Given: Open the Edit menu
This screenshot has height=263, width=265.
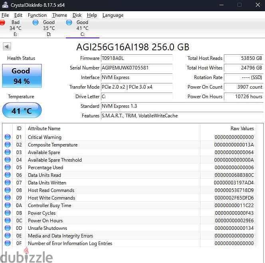Looking at the screenshot, I should click(x=18, y=15).
